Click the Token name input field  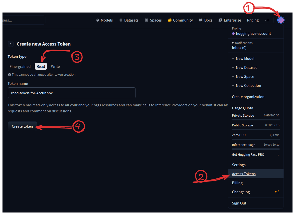point(71,93)
